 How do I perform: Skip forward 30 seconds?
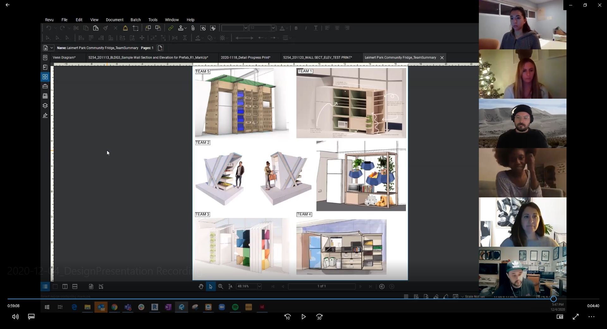coord(319,317)
